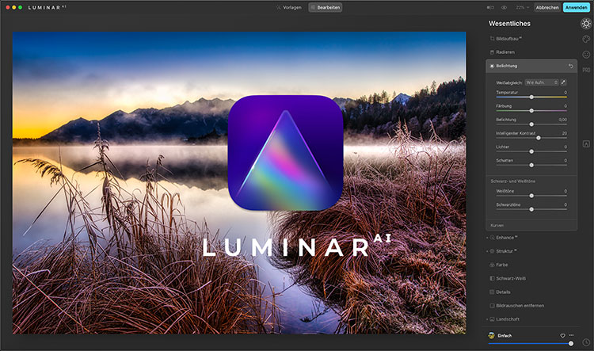This screenshot has width=594, height=351.
Task: Open the local masking icon in right sidebar
Action: (x=586, y=144)
